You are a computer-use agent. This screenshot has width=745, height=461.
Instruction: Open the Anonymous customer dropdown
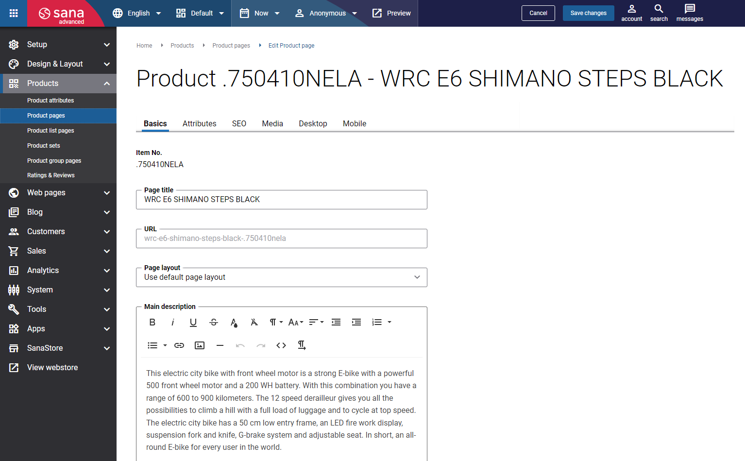pos(326,13)
